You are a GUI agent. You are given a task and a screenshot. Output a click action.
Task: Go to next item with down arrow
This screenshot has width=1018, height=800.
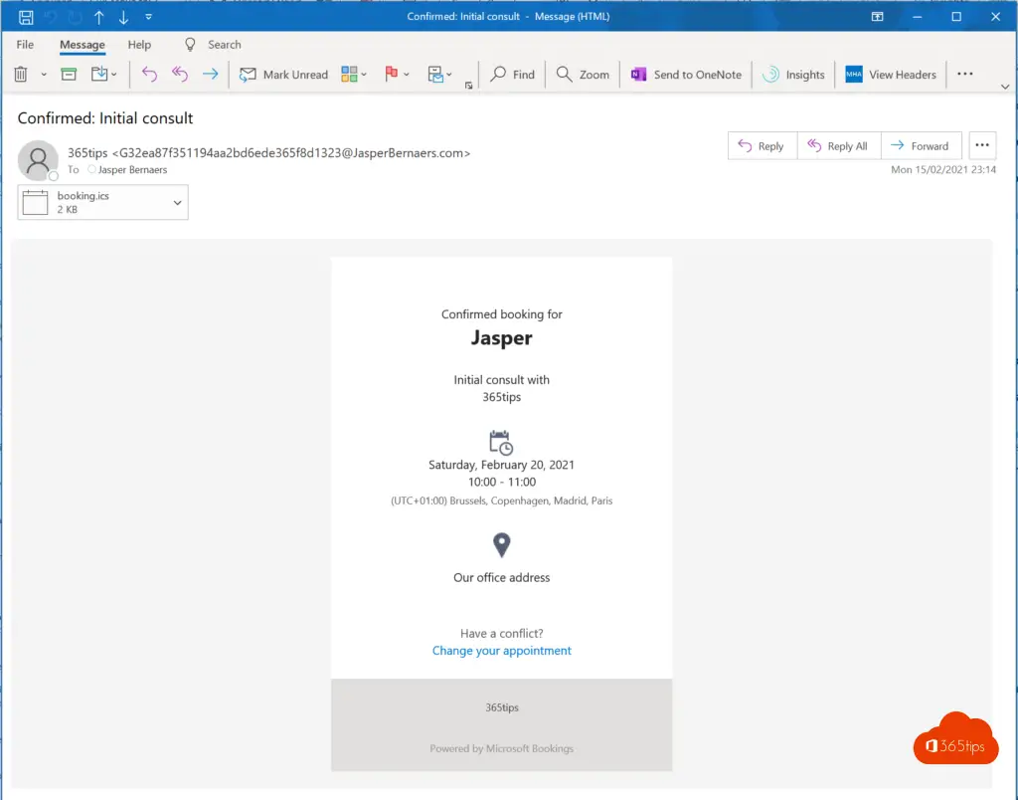[x=123, y=18]
